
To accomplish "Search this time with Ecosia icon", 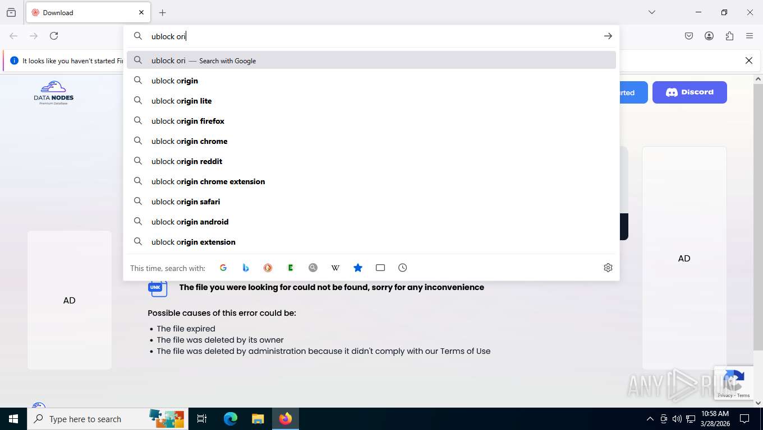I will coord(291,268).
